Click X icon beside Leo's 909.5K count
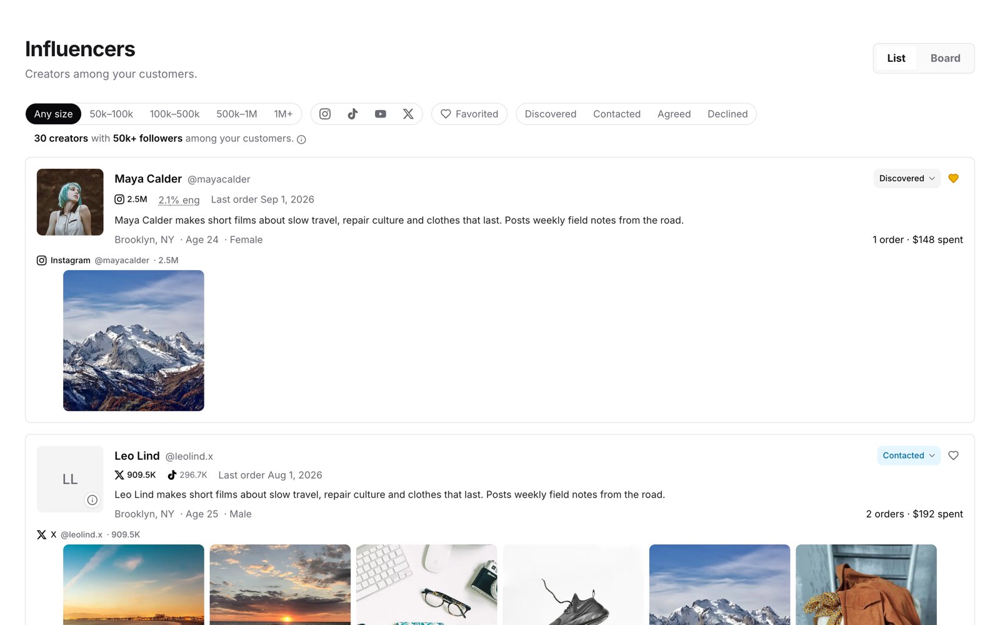This screenshot has width=1000, height=625. pos(119,475)
